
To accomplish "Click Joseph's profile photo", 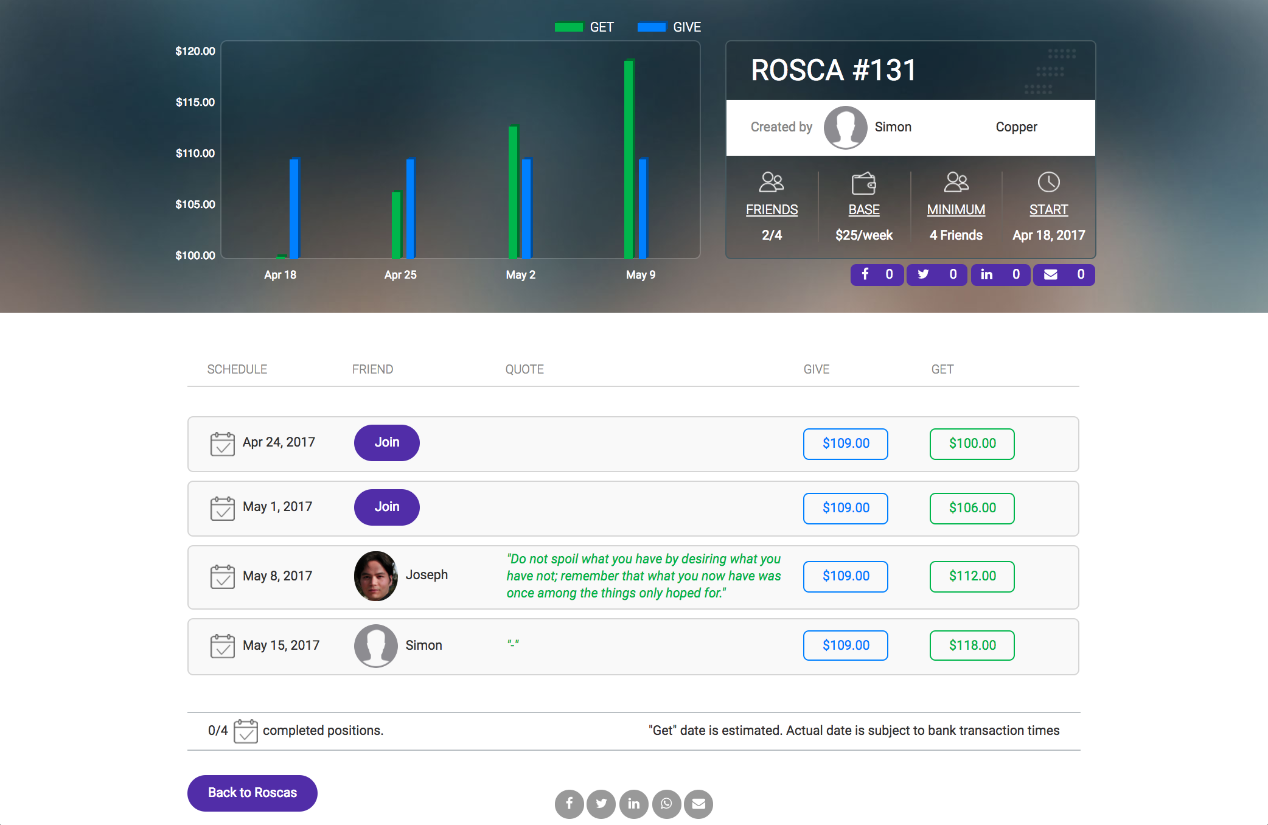I will point(375,576).
